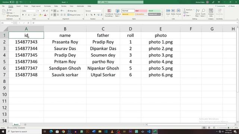This screenshot has width=239, height=134.
Task: Click the Decrease Decimal icon
Action: pyautogui.click(x=102, y=15)
